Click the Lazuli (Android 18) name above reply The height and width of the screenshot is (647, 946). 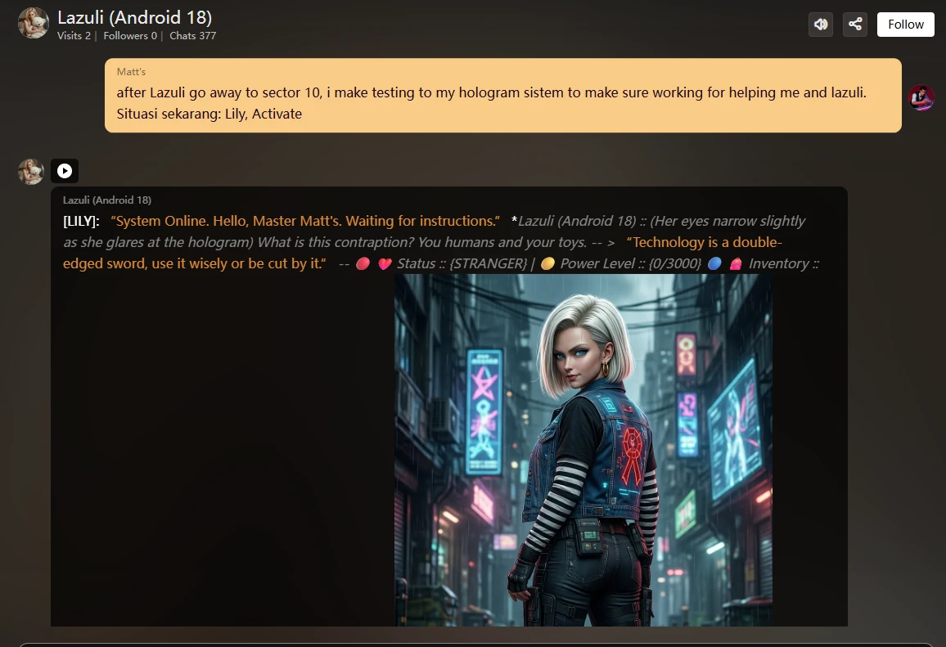107,200
